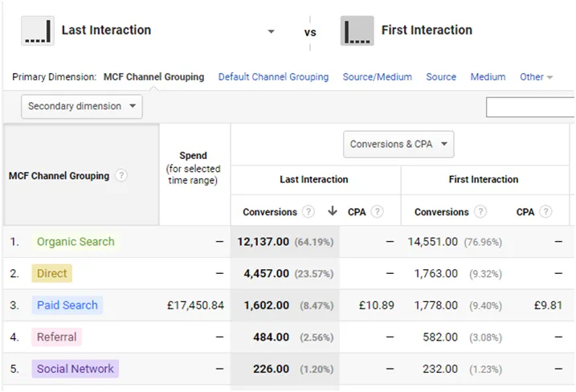This screenshot has width=576, height=392.
Task: Open the Other dimension dropdown
Action: tap(536, 77)
